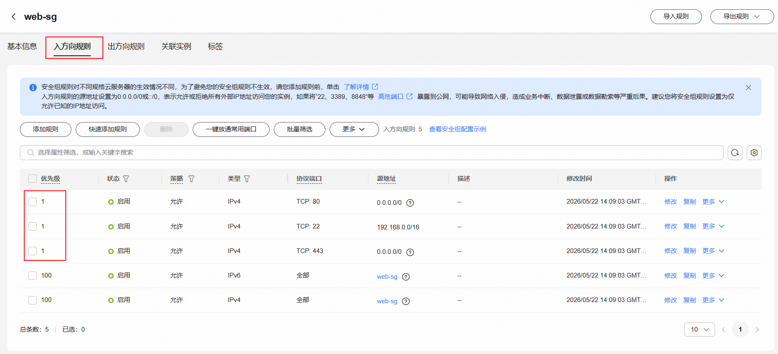This screenshot has width=778, height=354.
Task: Switch to the 出方向规则 tab
Action: click(x=126, y=46)
